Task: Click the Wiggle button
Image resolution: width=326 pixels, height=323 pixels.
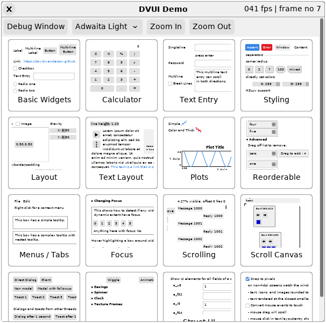Action: [x=114, y=280]
